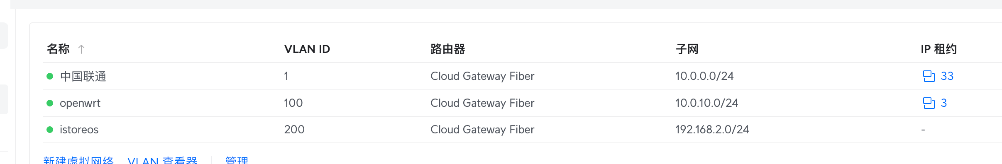Click the 路由器 column header
This screenshot has width=1002, height=164.
coord(448,49)
